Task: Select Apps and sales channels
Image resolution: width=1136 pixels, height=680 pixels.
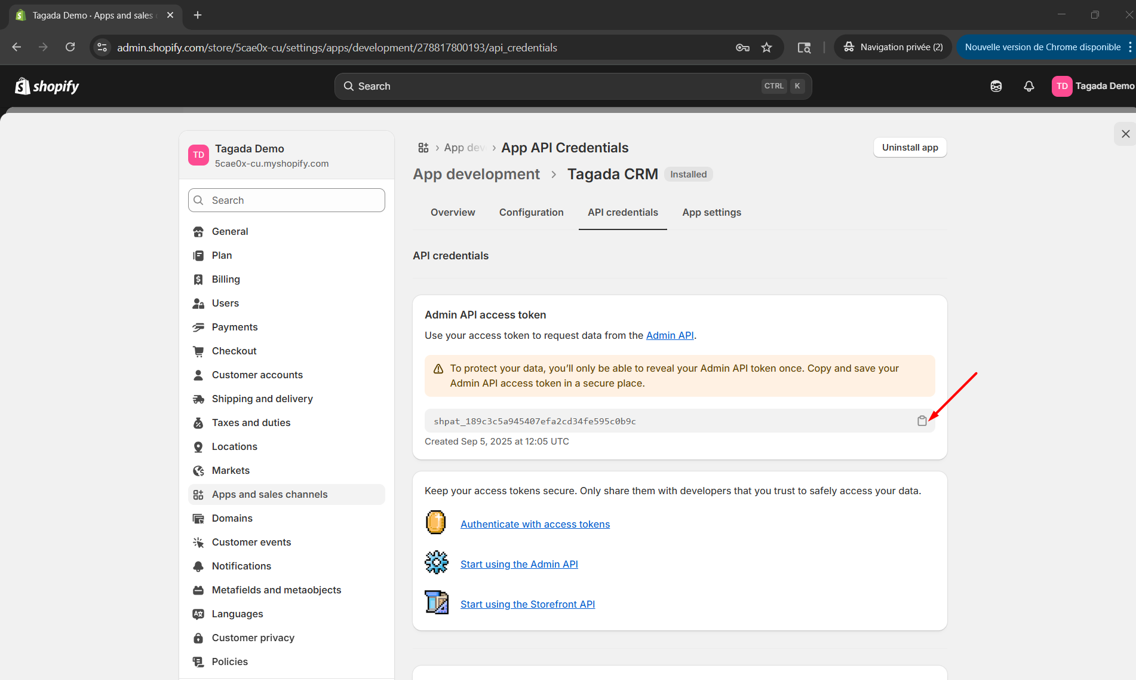Action: [287, 494]
